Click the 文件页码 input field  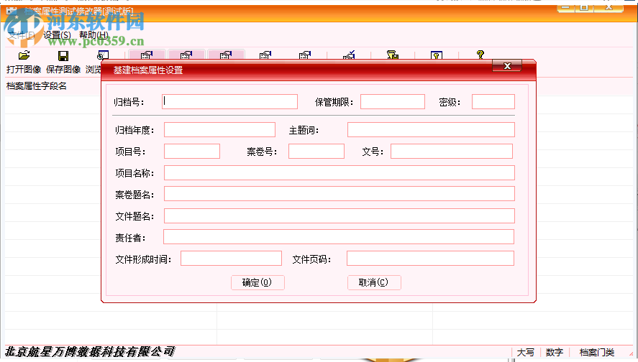(x=430, y=259)
